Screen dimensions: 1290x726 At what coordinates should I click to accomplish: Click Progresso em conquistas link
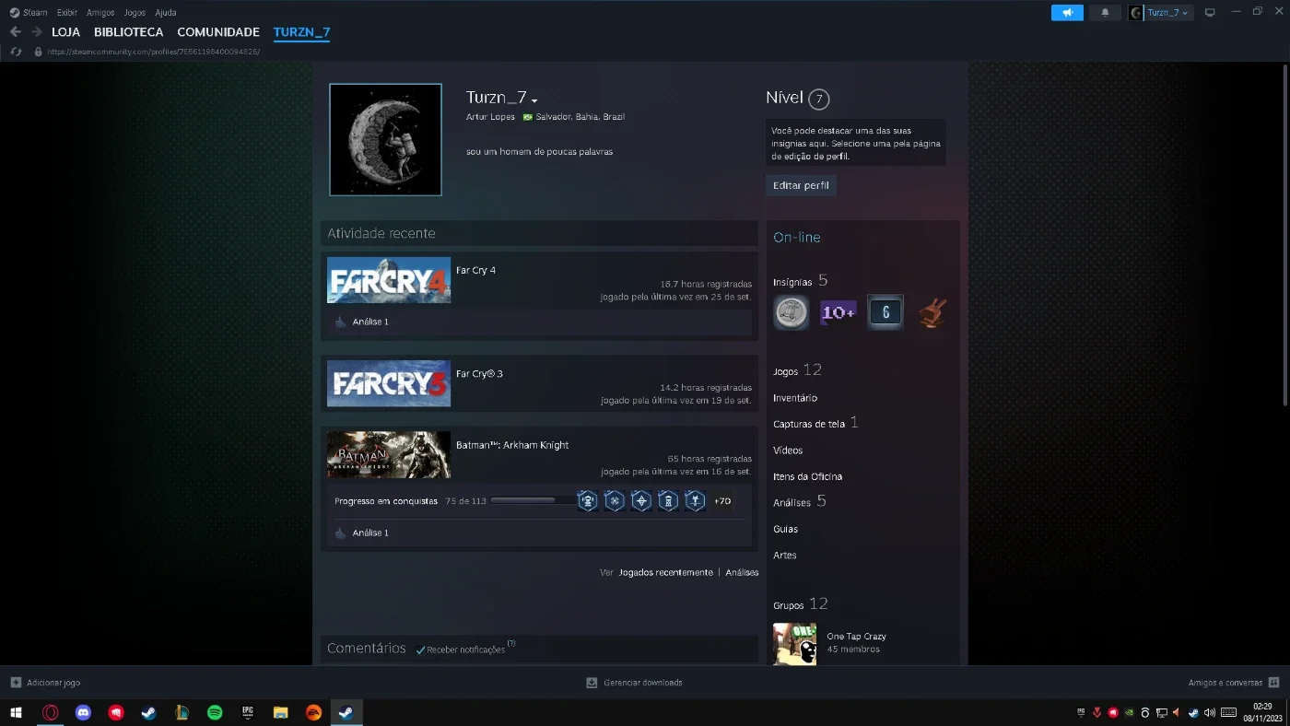tap(386, 501)
